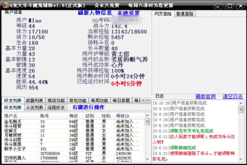Sort by the 等级 column header
Screen dimensions: 247x165
(75, 116)
